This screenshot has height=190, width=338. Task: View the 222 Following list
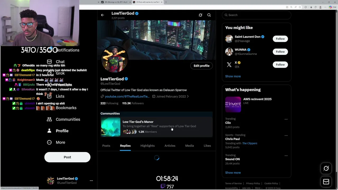[109, 103]
